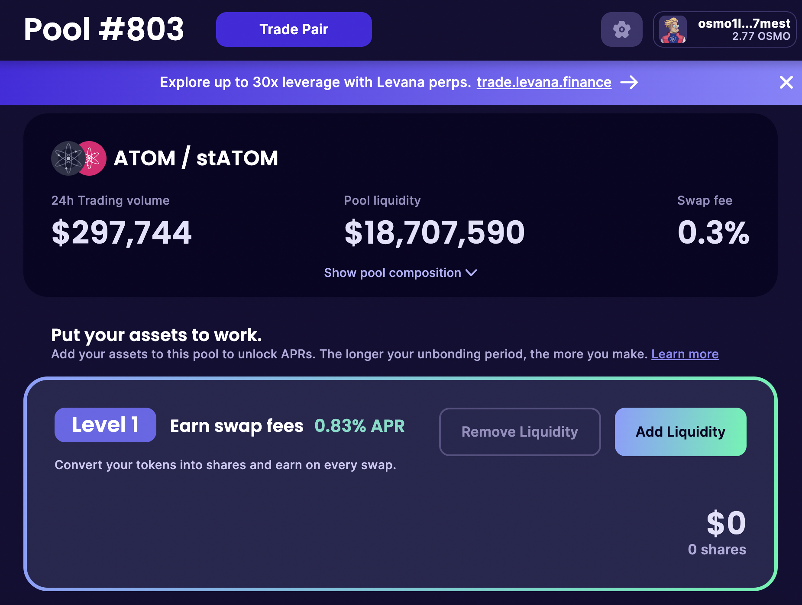Click the stATOM token icon
802x605 pixels.
click(93, 158)
